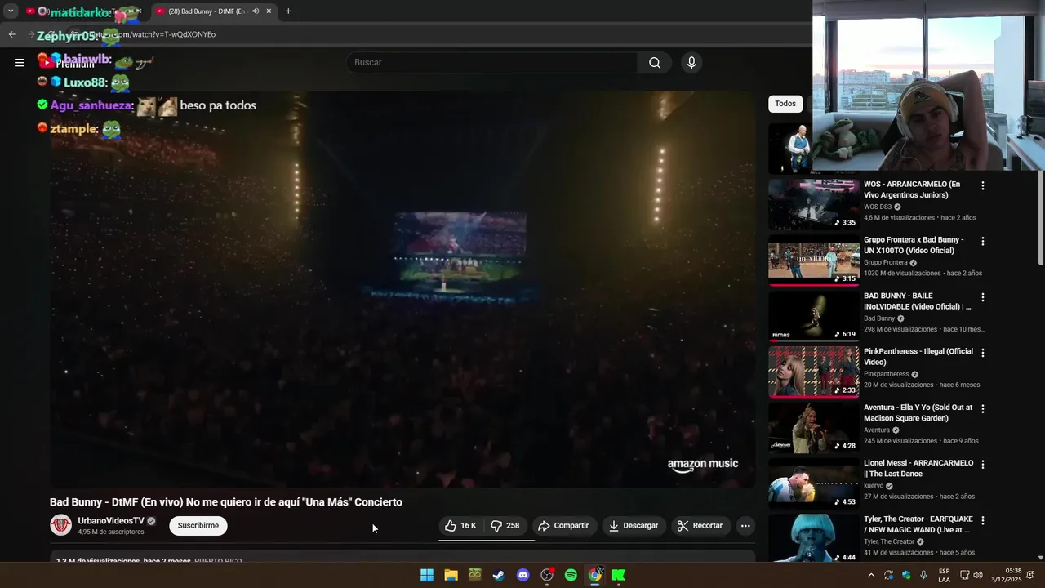1045x588 pixels.
Task: Open options menu for UN X100TO video
Action: click(983, 241)
